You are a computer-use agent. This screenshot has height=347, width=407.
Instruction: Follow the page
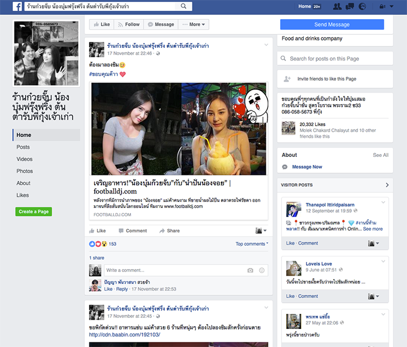click(128, 24)
